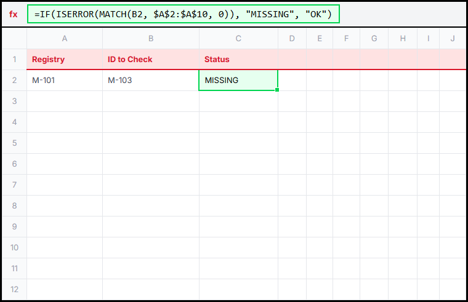This screenshot has width=468, height=302.
Task: Select column C header
Action: [x=238, y=39]
